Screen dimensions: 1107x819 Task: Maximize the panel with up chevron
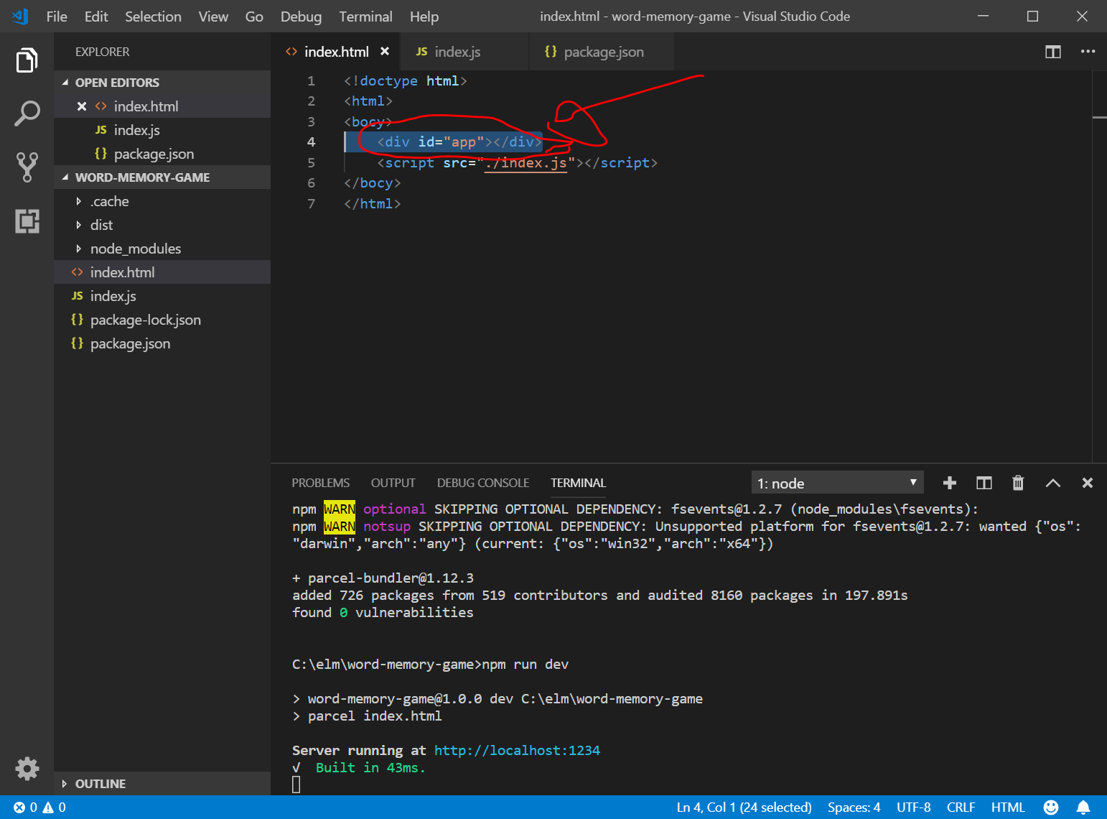[x=1052, y=483]
